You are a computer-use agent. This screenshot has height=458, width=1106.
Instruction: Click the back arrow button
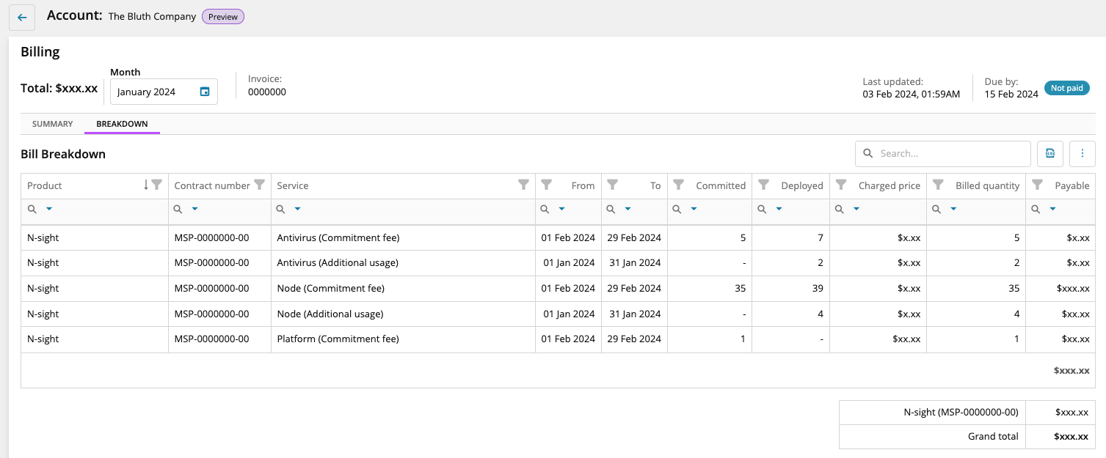[22, 18]
